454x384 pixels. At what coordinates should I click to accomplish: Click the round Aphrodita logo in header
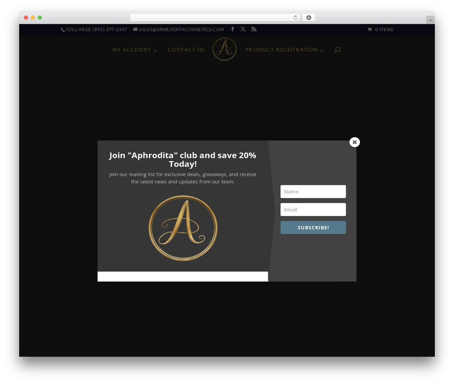225,49
